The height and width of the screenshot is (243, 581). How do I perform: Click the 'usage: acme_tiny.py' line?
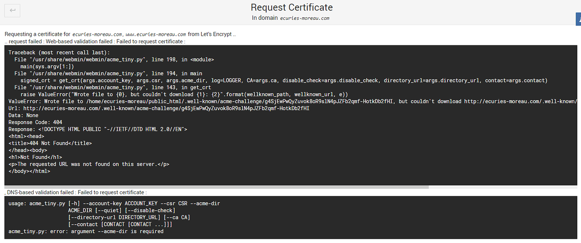pos(114,203)
